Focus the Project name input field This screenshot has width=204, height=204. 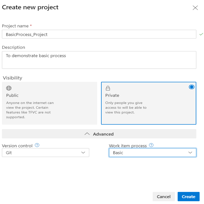pyautogui.click(x=99, y=34)
